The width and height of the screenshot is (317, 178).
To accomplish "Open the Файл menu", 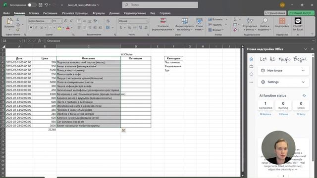I will point(6,13).
